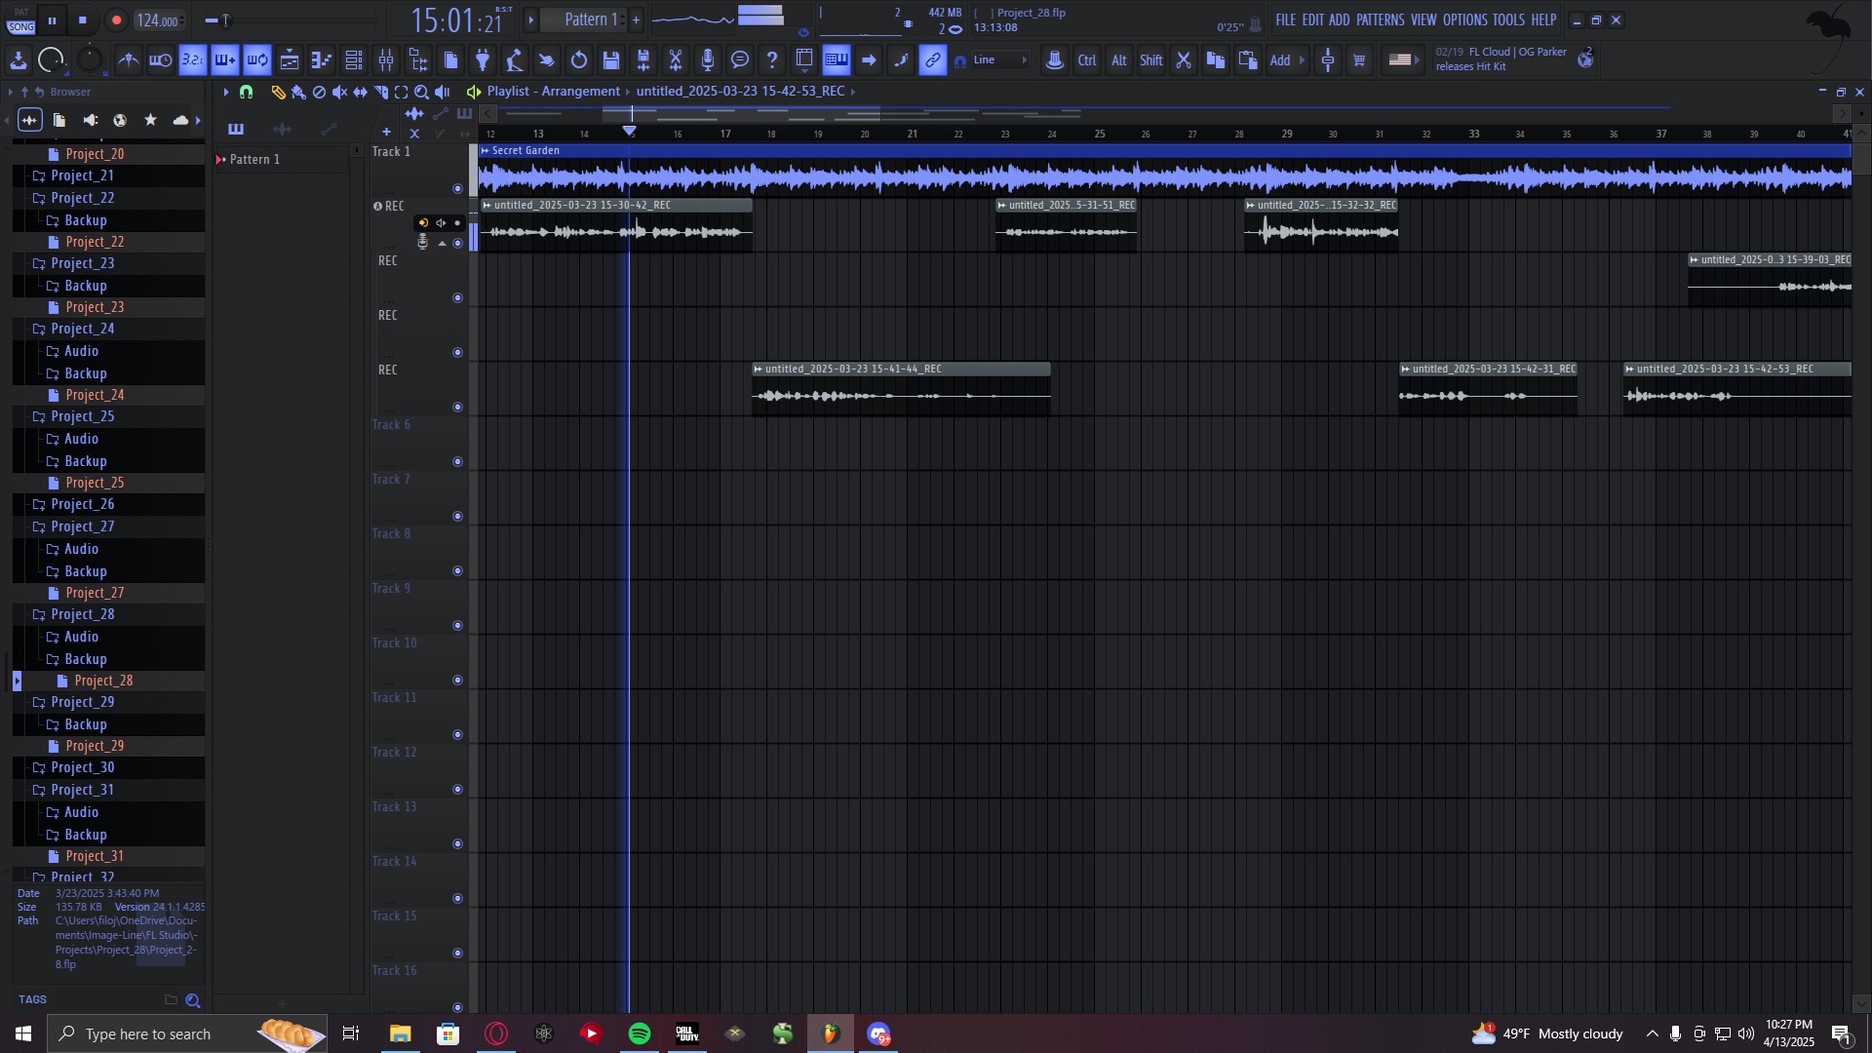
Task: Click the Add button in toolbar
Action: pyautogui.click(x=1279, y=60)
